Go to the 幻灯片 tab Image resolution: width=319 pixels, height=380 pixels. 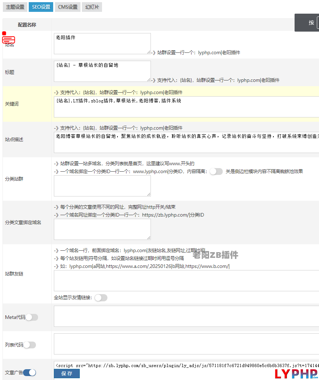pos(92,7)
